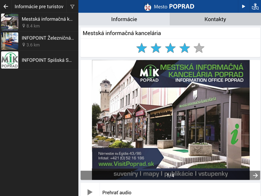Switch to the Informácie tab

[x=124, y=19]
